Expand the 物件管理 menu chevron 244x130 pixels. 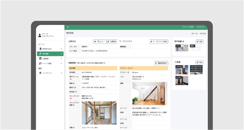coord(61,54)
